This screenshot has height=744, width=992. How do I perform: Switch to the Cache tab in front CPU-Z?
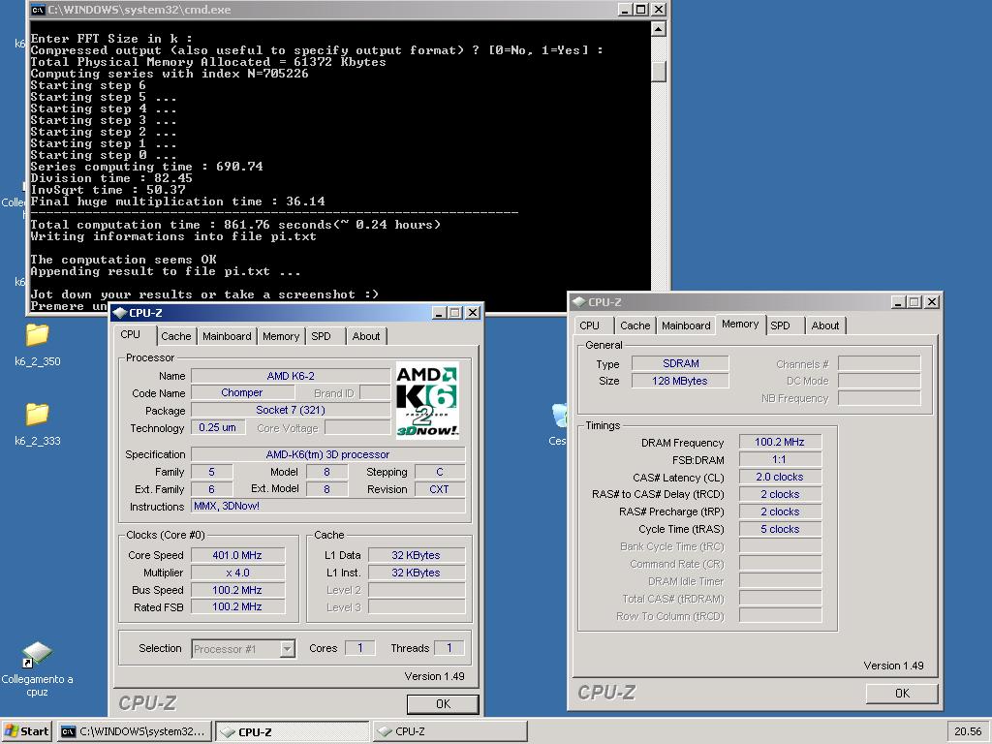click(x=176, y=336)
